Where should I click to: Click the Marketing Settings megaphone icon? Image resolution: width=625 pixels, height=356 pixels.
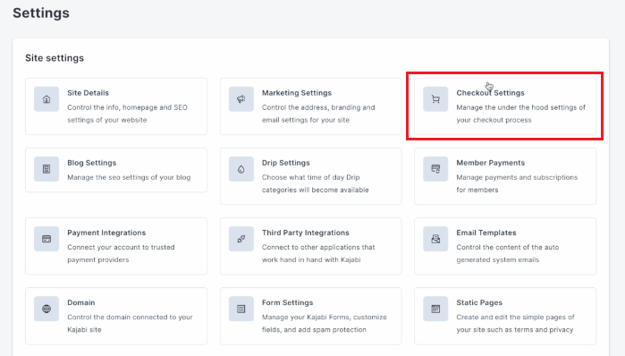click(241, 99)
